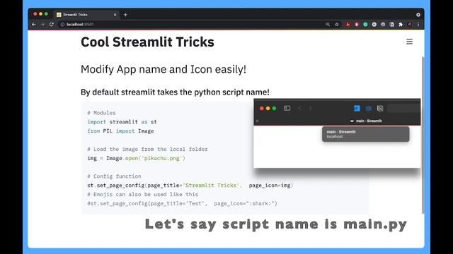Select the Streamlit Tricks browser tab

pyautogui.click(x=86, y=15)
